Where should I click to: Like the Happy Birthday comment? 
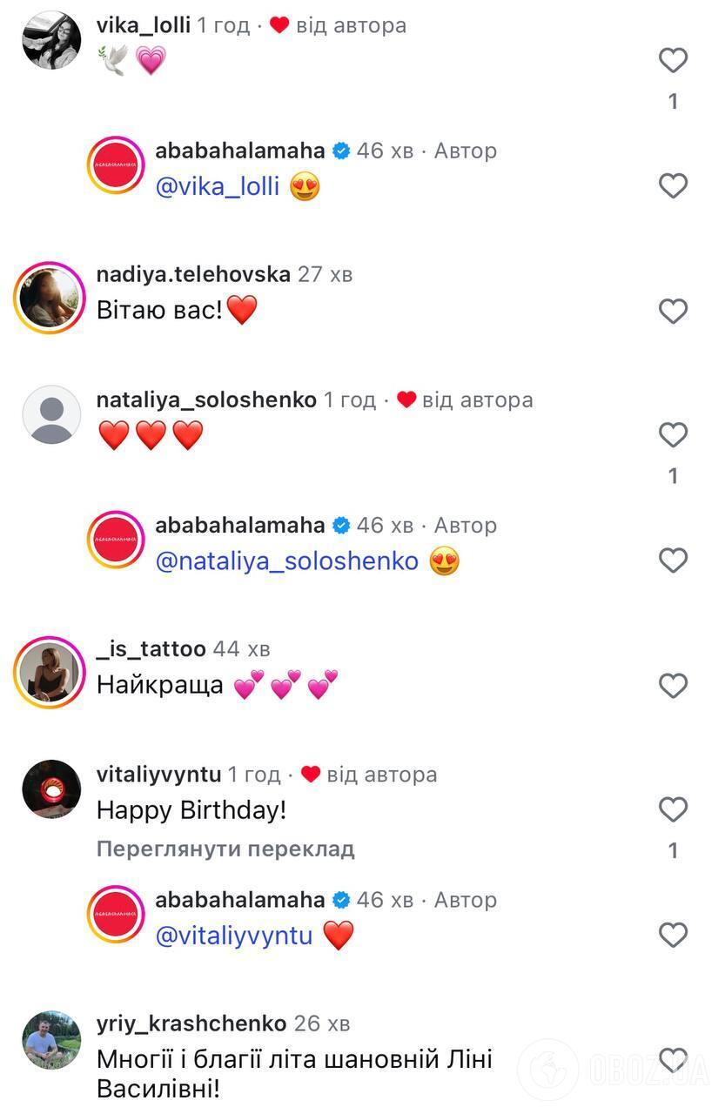pyautogui.click(x=673, y=809)
